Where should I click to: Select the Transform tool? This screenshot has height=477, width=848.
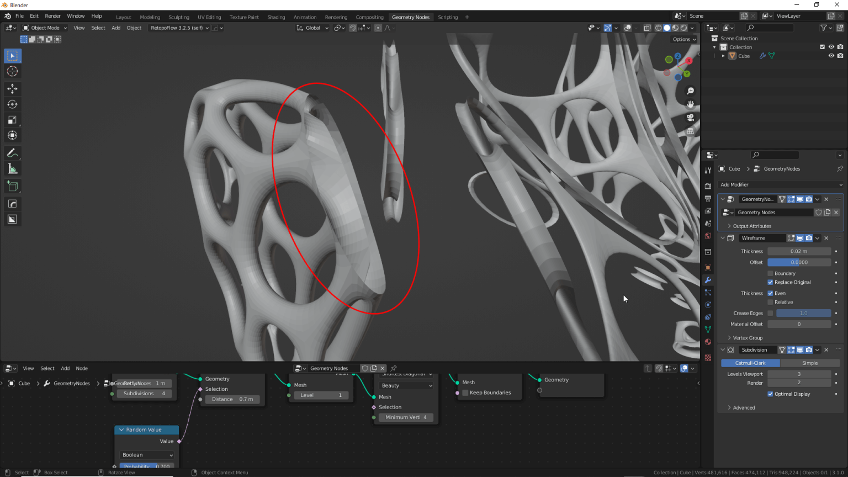click(12, 135)
